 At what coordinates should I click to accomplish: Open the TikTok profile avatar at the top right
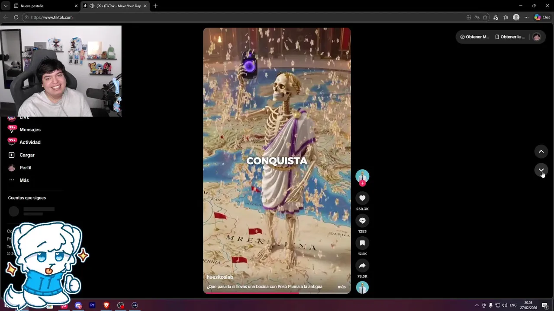tap(537, 37)
